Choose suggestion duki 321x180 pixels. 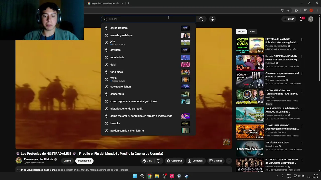pyautogui.click(x=148, y=65)
